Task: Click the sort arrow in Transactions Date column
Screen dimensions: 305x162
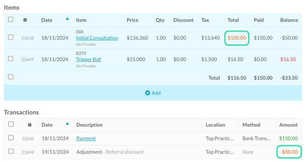Action: coord(67,123)
